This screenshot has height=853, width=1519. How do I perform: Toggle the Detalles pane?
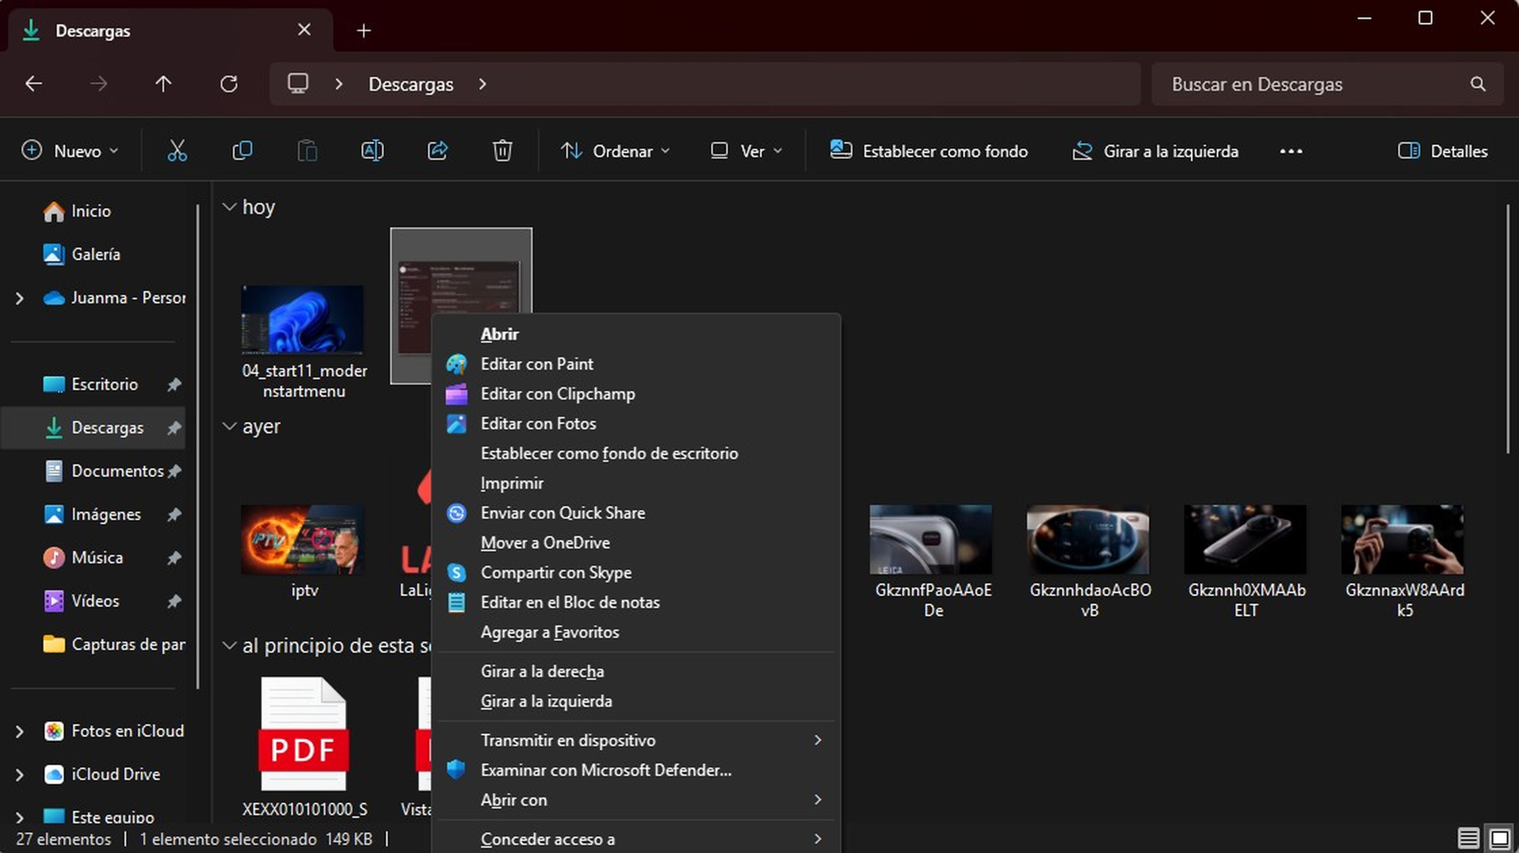click(1442, 151)
